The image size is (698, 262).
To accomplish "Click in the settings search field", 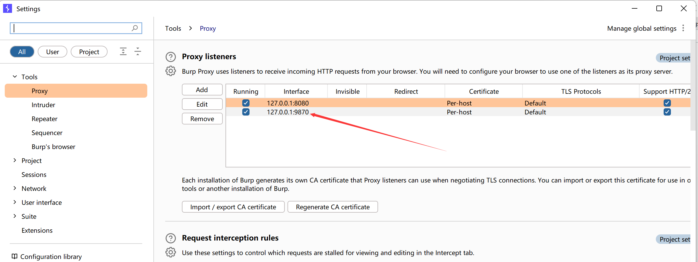I will [71, 28].
